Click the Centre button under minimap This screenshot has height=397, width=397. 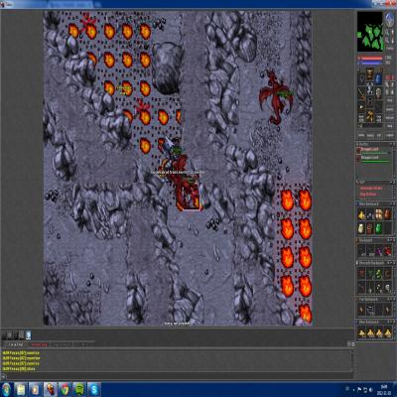[x=389, y=49]
